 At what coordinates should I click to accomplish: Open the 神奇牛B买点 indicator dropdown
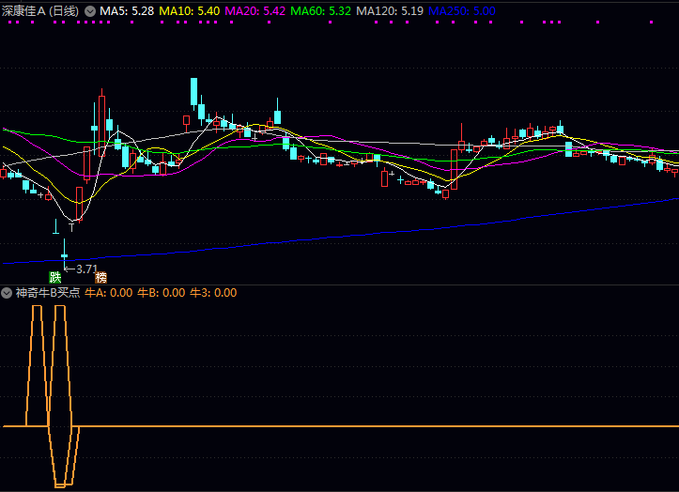[x=8, y=293]
